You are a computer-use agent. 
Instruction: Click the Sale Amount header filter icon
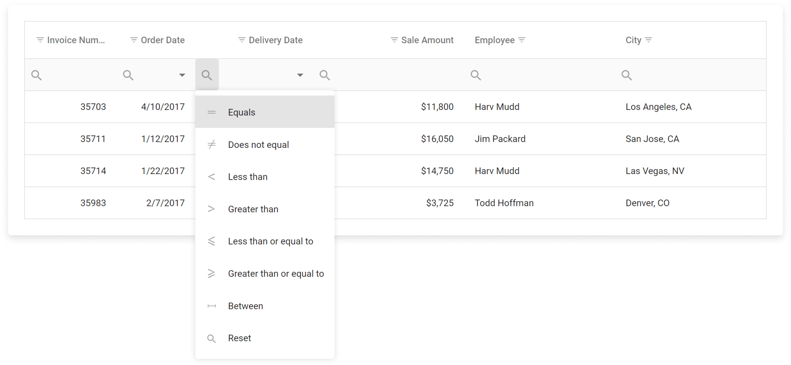(x=393, y=40)
